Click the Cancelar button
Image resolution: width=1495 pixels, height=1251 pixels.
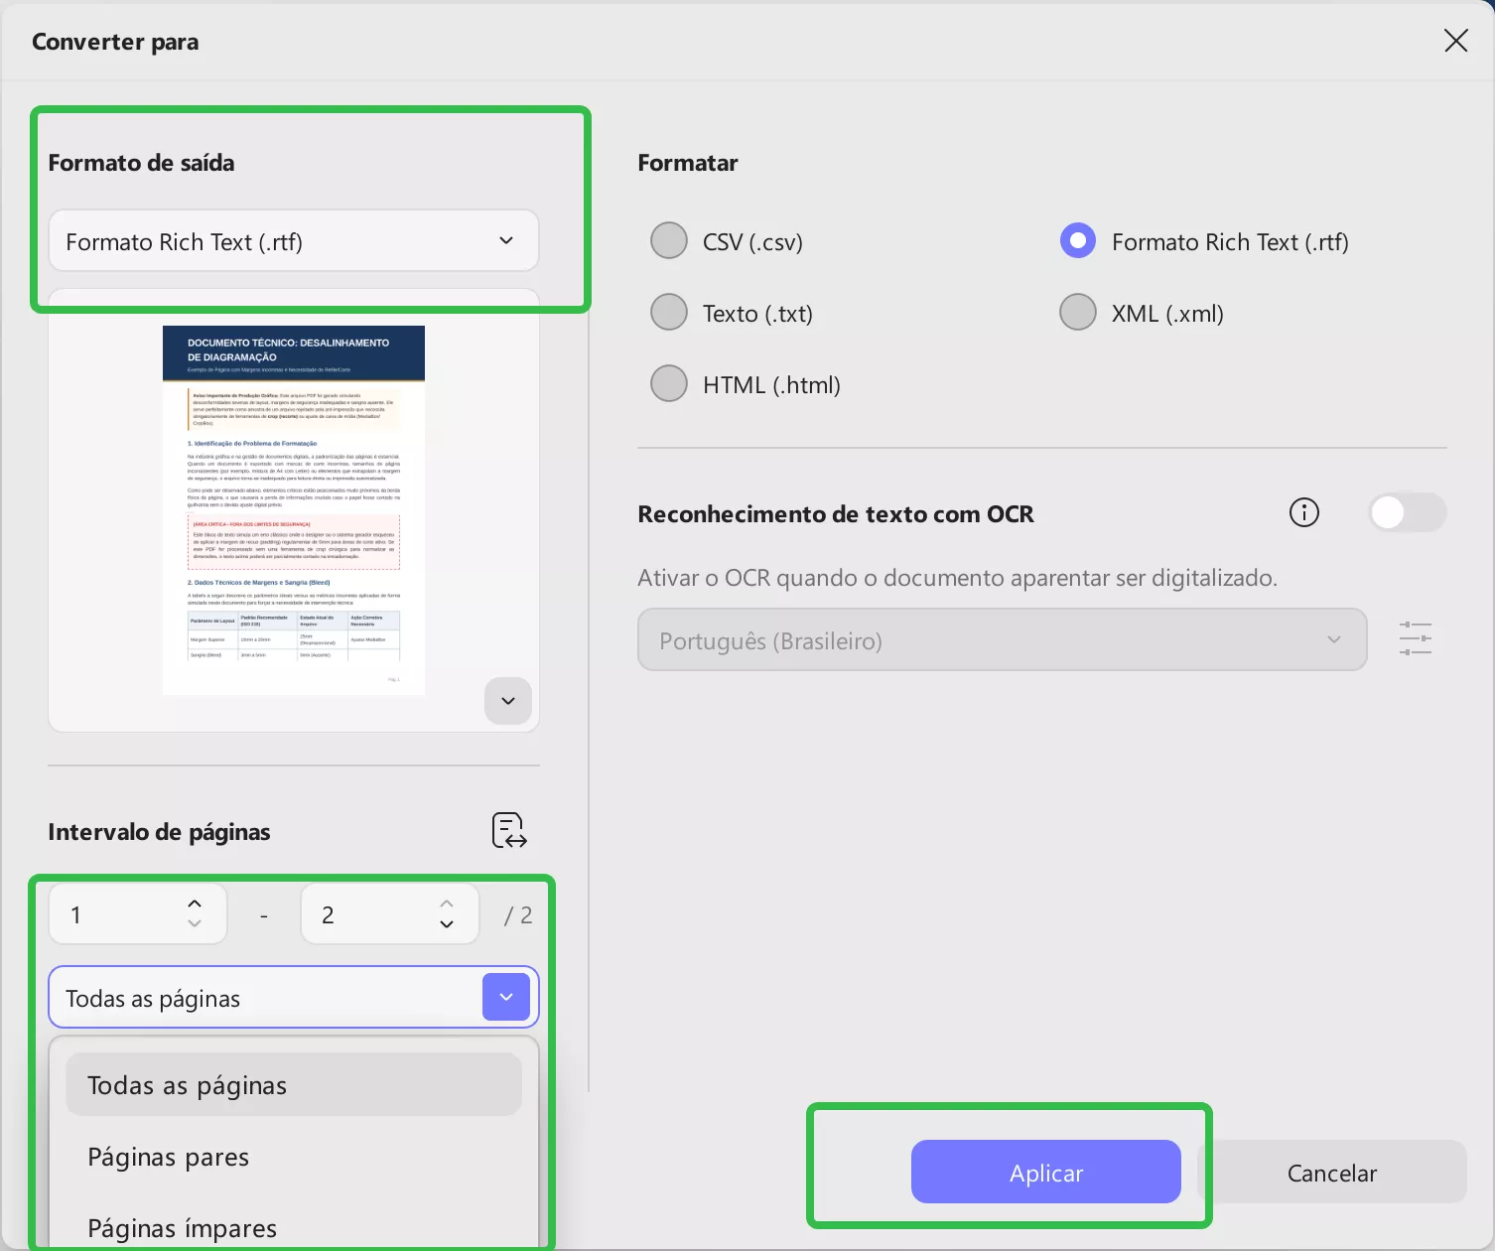point(1332,1172)
